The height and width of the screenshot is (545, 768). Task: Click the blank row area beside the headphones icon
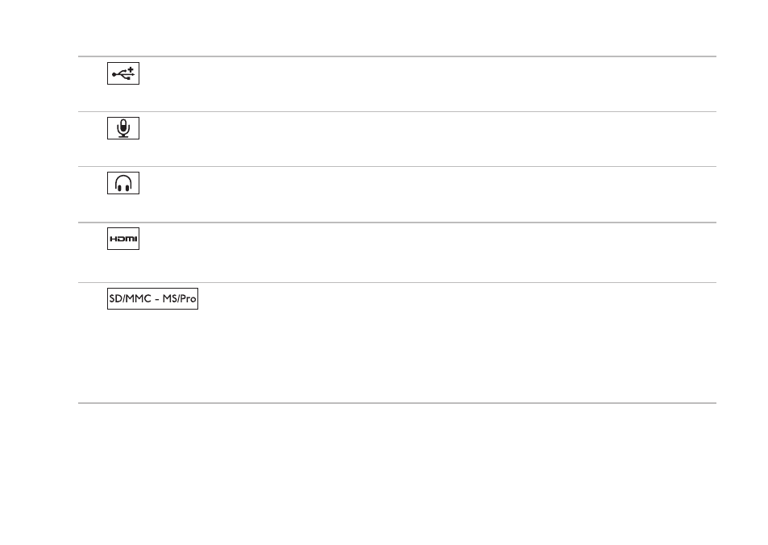tap(428, 194)
